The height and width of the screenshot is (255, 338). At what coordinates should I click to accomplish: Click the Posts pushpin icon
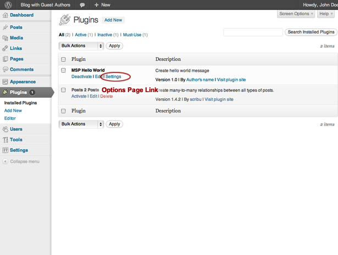(5, 27)
